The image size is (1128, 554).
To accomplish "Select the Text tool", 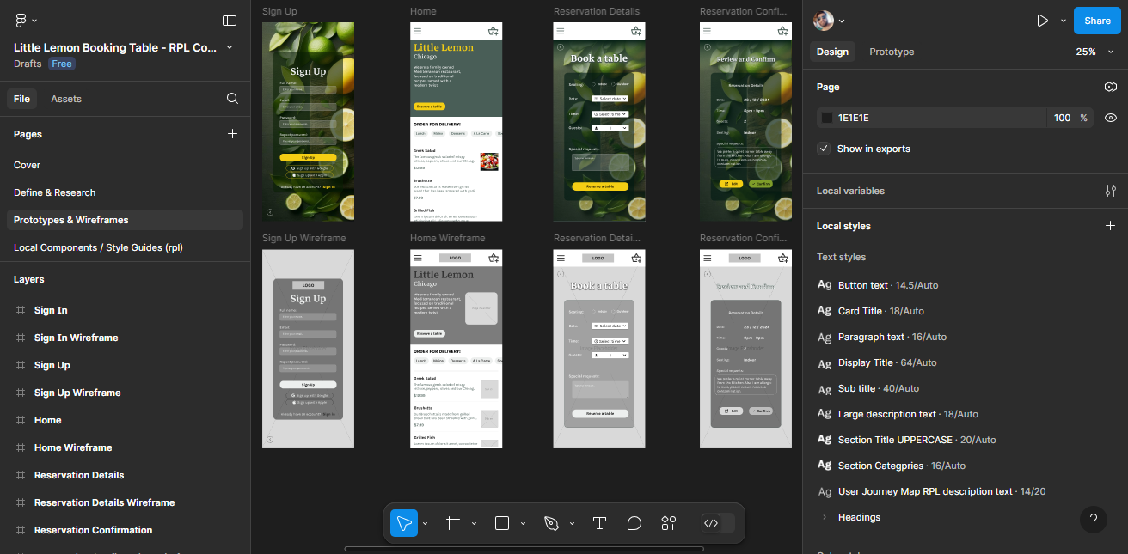I will pos(599,523).
